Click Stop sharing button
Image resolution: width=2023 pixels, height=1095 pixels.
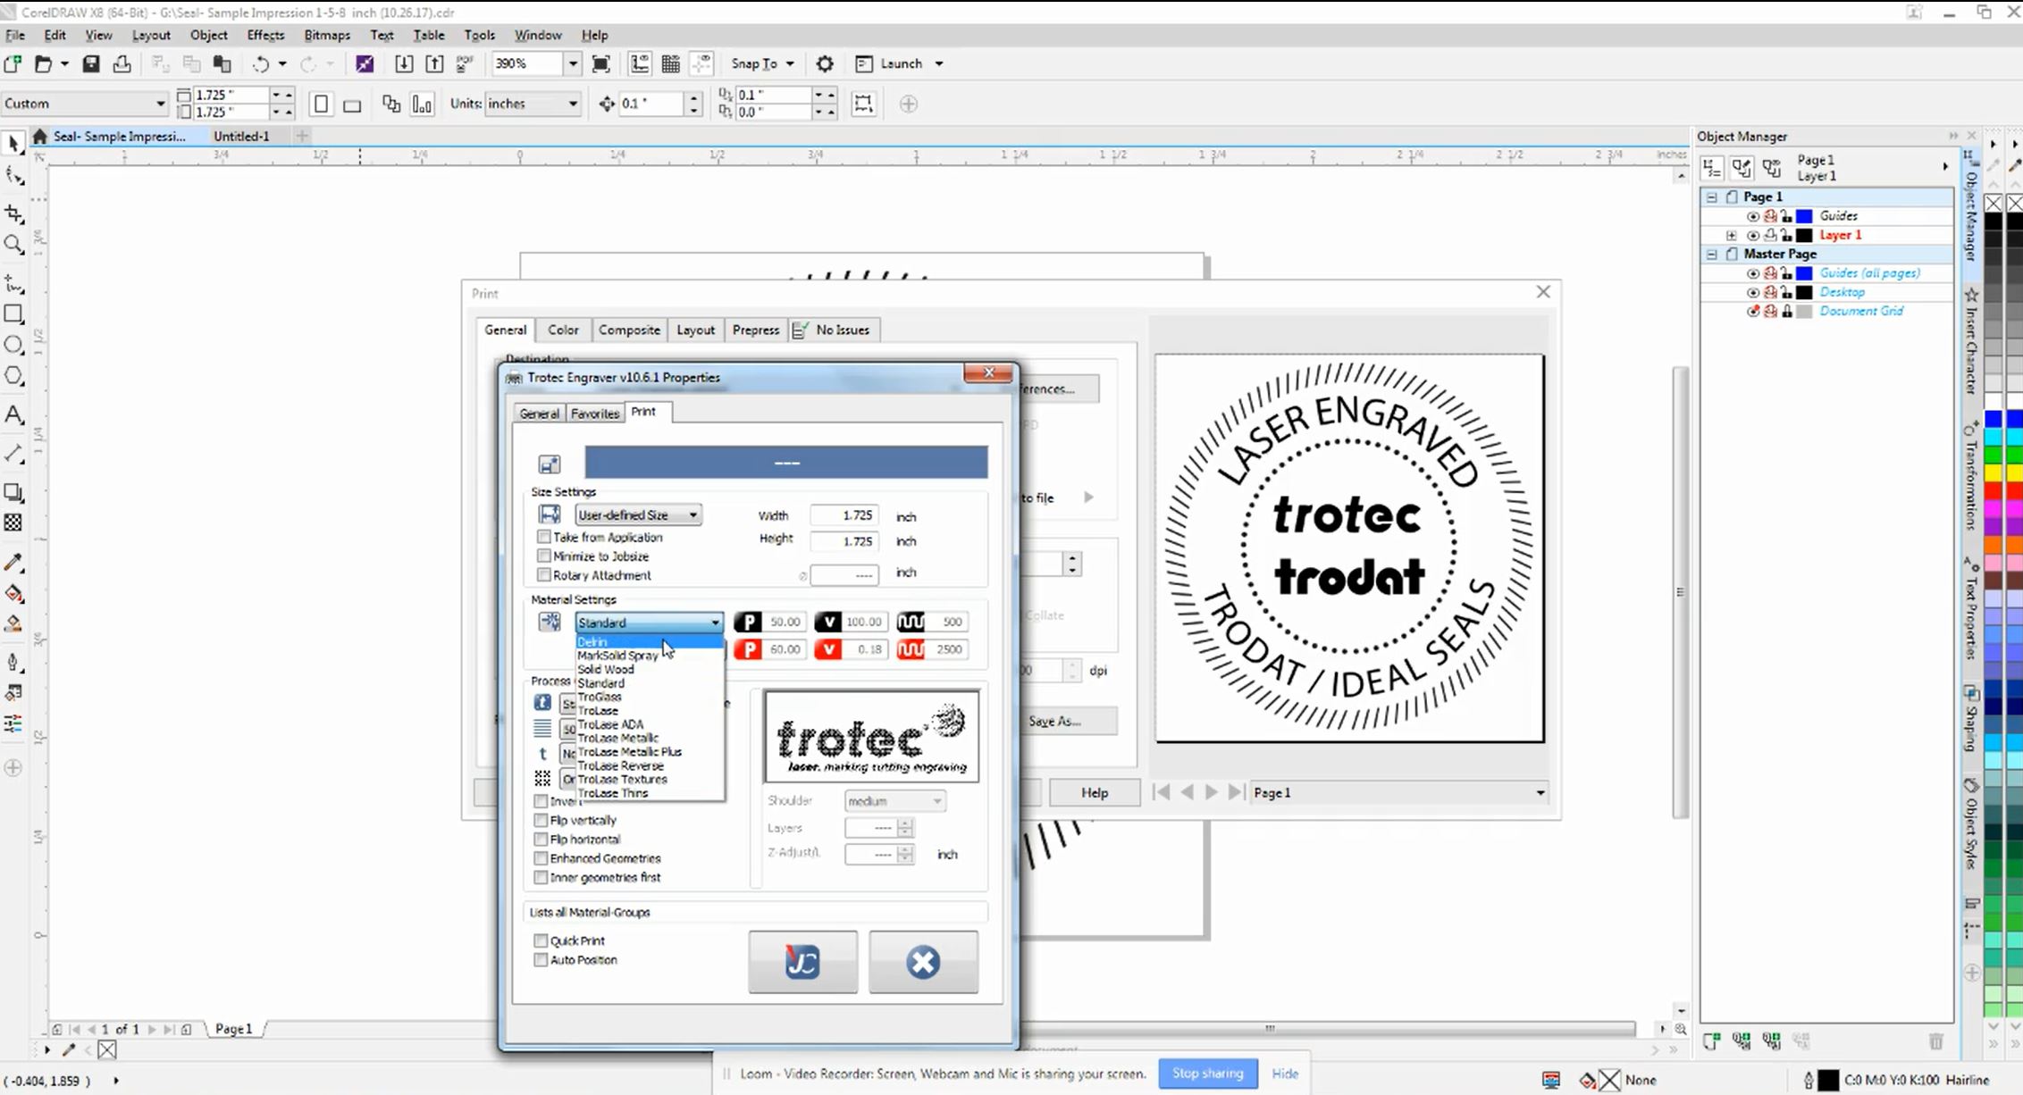tap(1207, 1074)
